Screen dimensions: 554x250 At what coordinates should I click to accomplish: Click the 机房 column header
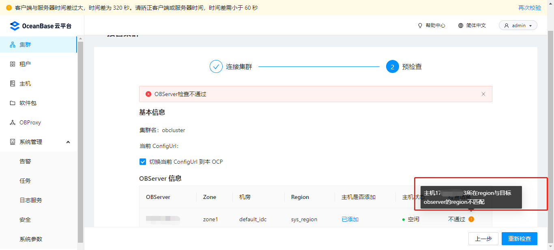(245, 197)
